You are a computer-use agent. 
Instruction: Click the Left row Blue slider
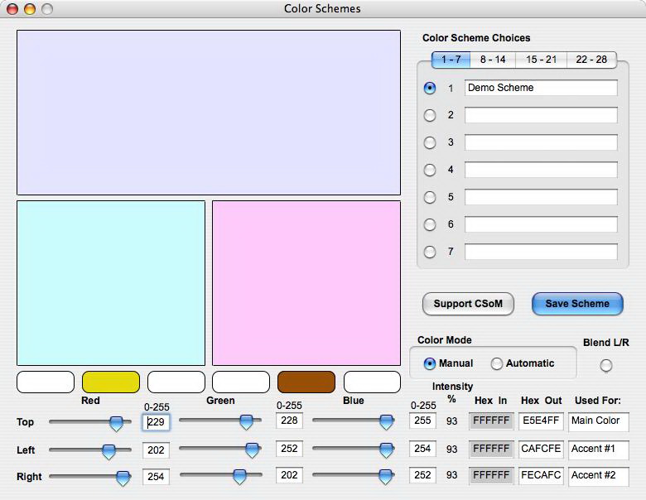tap(354, 449)
